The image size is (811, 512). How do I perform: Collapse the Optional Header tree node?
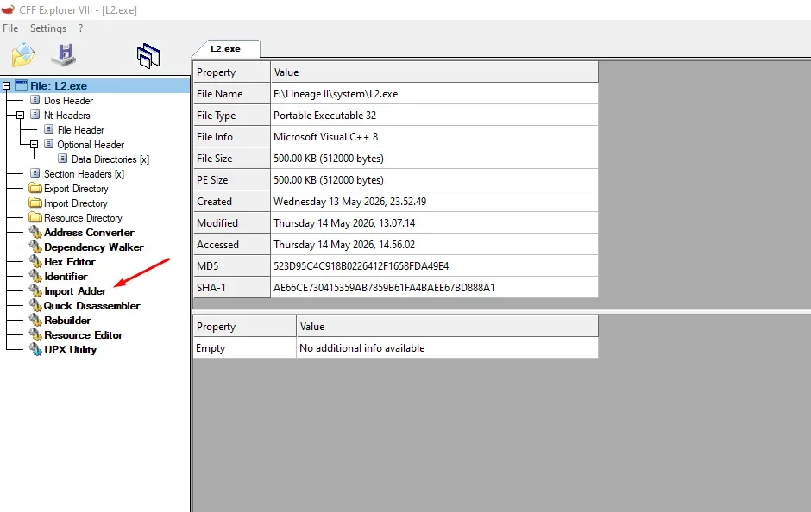35,144
